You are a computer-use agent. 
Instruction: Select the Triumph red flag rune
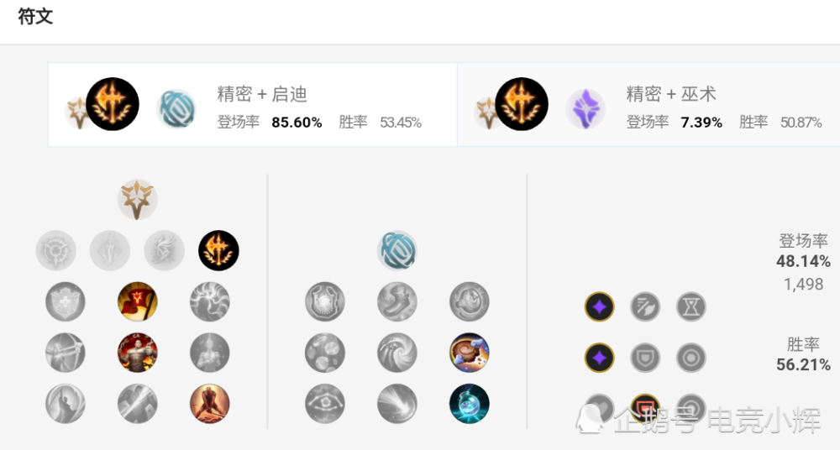[137, 301]
